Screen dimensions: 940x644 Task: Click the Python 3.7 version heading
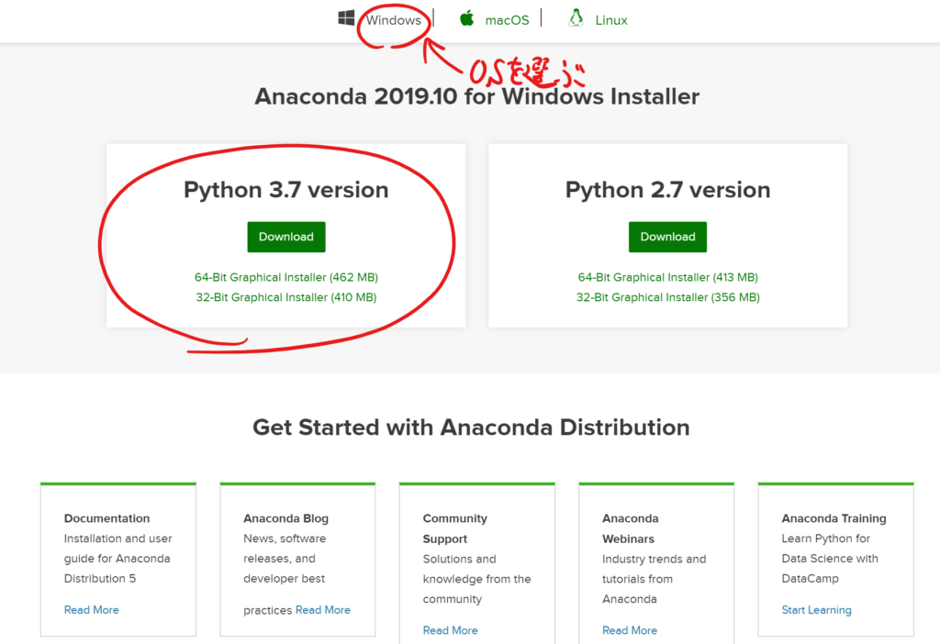286,190
